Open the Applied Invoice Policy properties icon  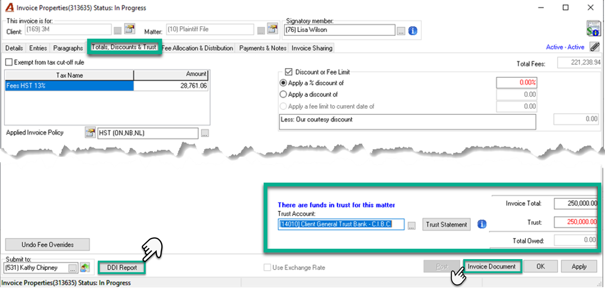[90, 132]
